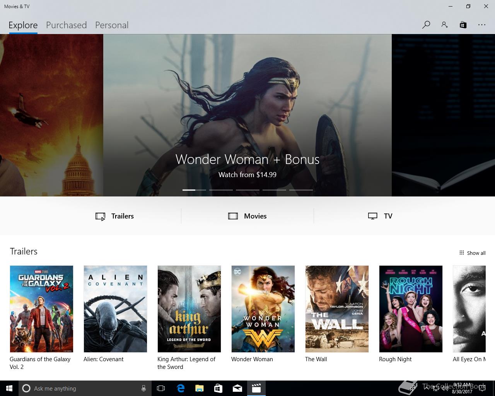Open the Movies category button
This screenshot has height=396, width=495.
(247, 216)
